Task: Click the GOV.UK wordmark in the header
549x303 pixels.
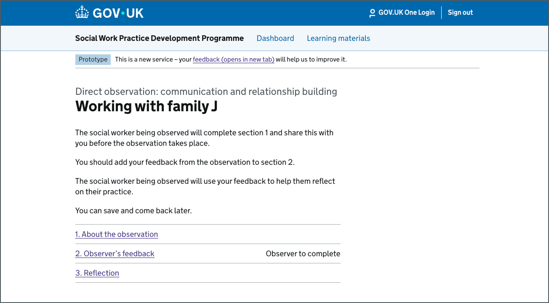Action: point(119,13)
